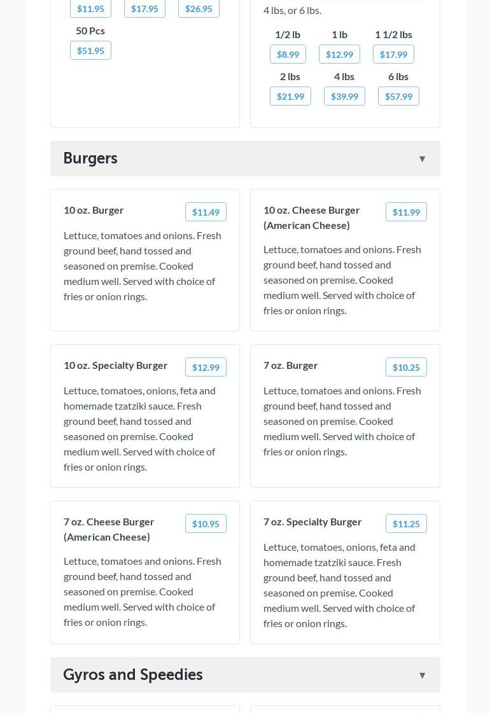Collapse the Gyros and Speedies arrow

[422, 675]
